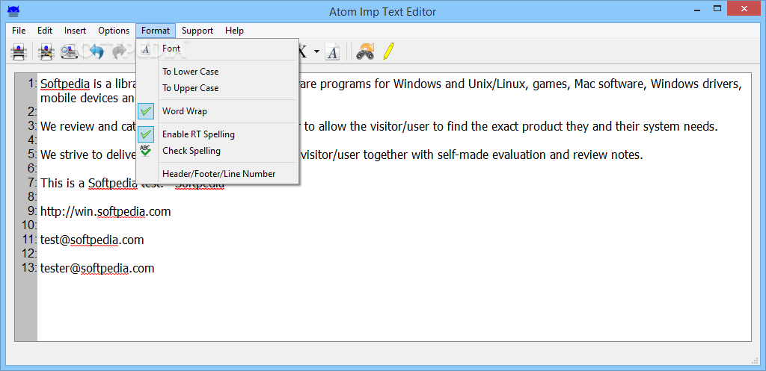Open the Options menu
Screen dimensions: 766x371
point(114,31)
